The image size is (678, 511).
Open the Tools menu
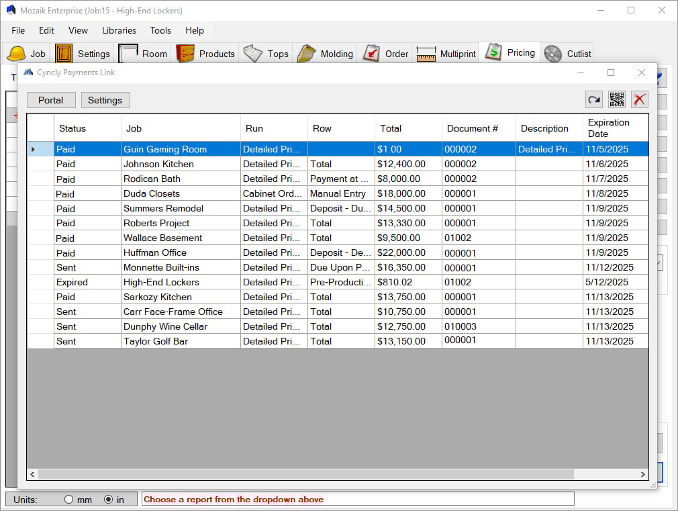click(160, 30)
